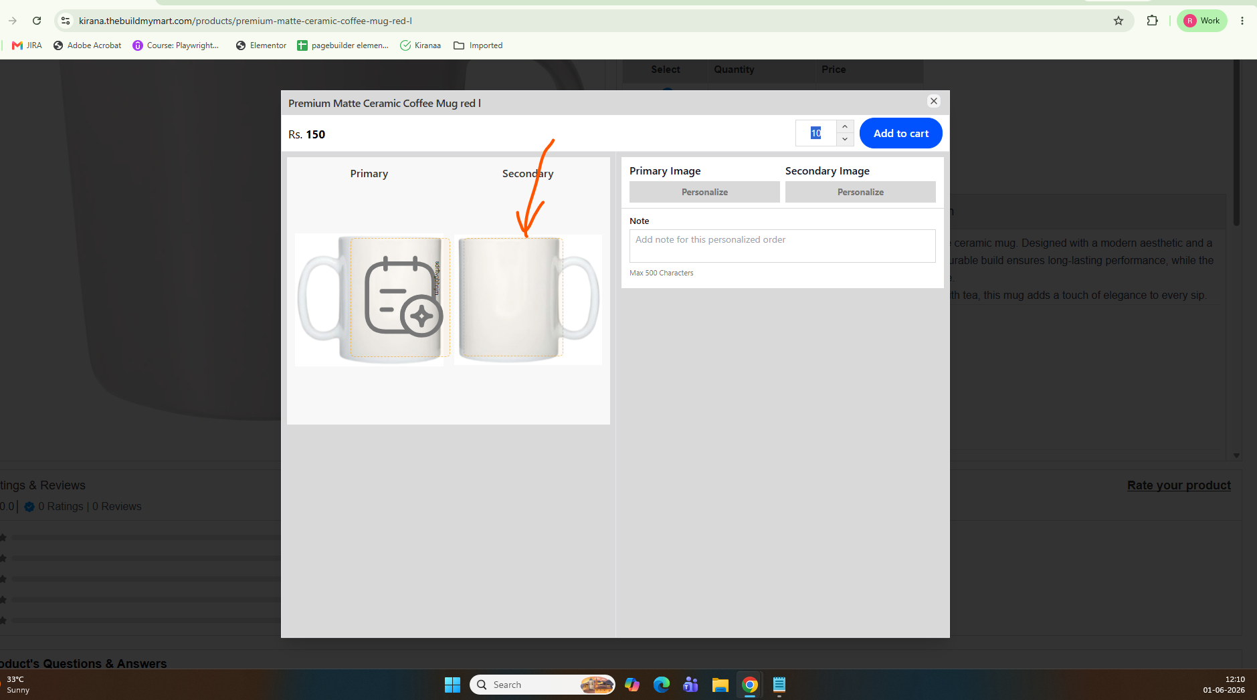Click the personalized order note field

coord(783,246)
